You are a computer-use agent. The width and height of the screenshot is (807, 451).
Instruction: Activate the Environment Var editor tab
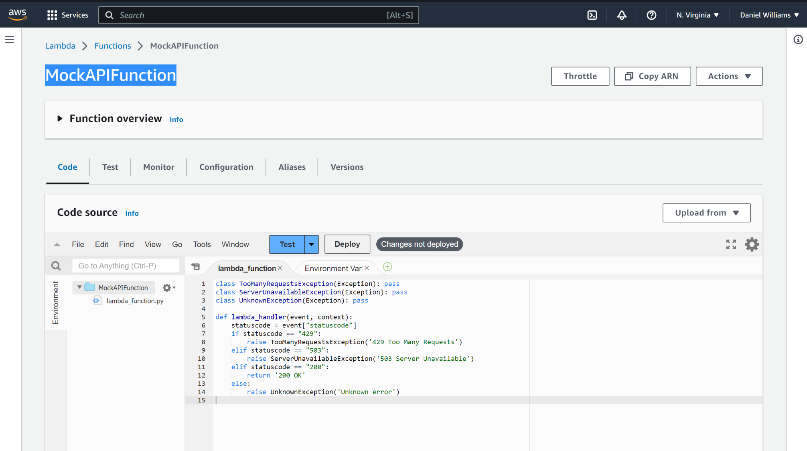tap(333, 268)
